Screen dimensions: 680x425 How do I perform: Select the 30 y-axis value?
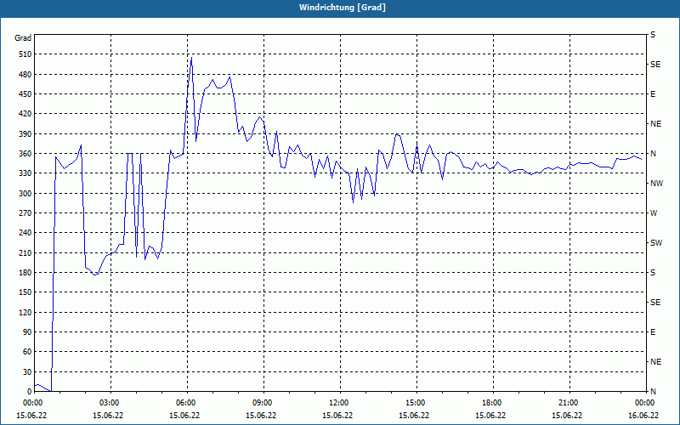click(27, 371)
